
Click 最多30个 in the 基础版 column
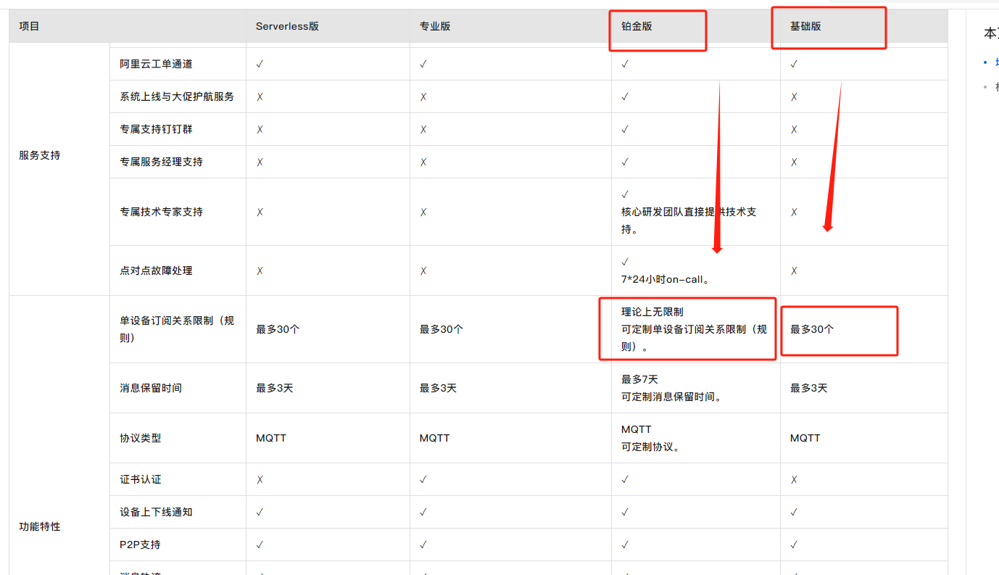click(812, 329)
